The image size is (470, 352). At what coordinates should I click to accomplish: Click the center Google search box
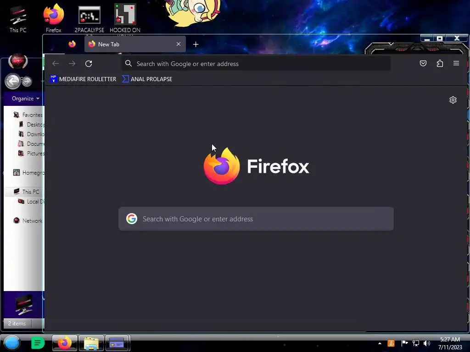point(256,219)
